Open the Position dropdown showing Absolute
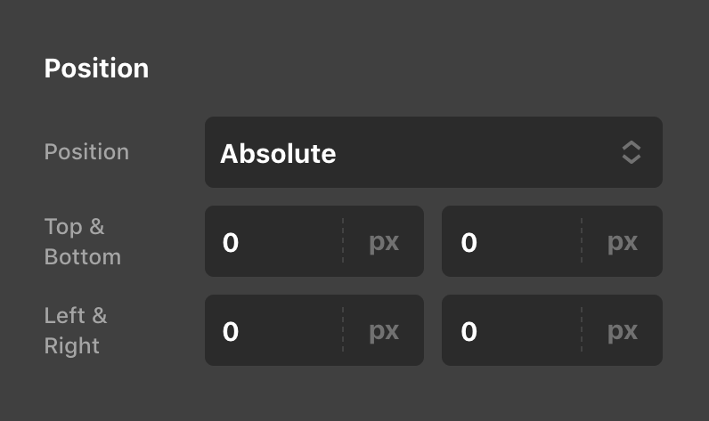 (x=433, y=152)
